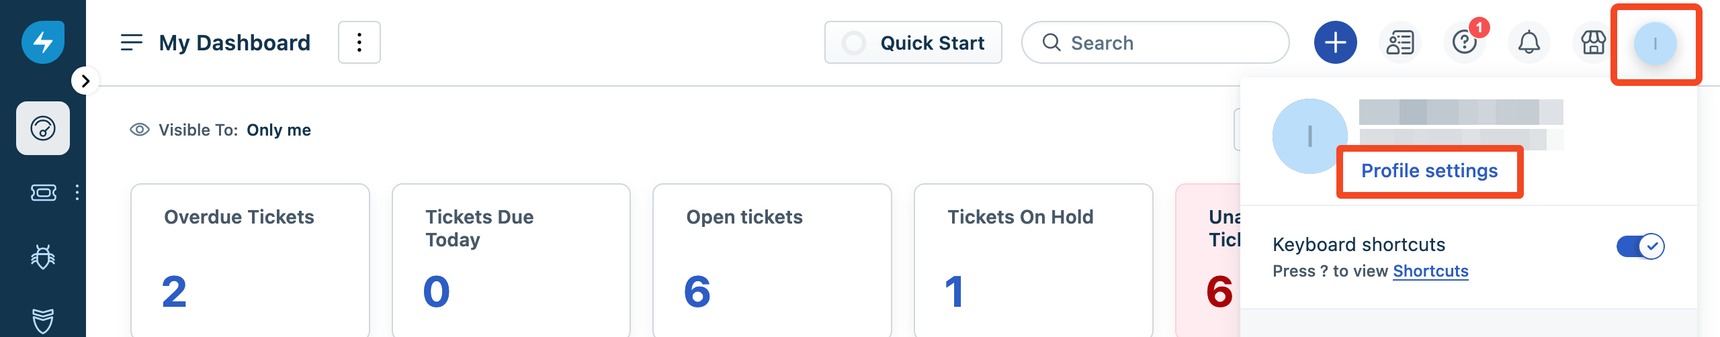Image resolution: width=1720 pixels, height=337 pixels.
Task: Expand the sidebar using the chevron arrow
Action: (85, 81)
